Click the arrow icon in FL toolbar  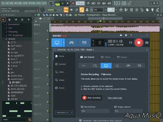(71, 10)
